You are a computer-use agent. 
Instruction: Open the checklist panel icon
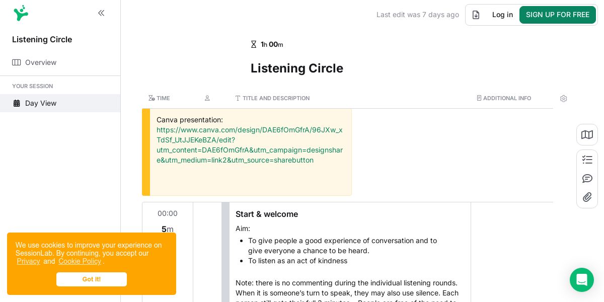coord(587,160)
